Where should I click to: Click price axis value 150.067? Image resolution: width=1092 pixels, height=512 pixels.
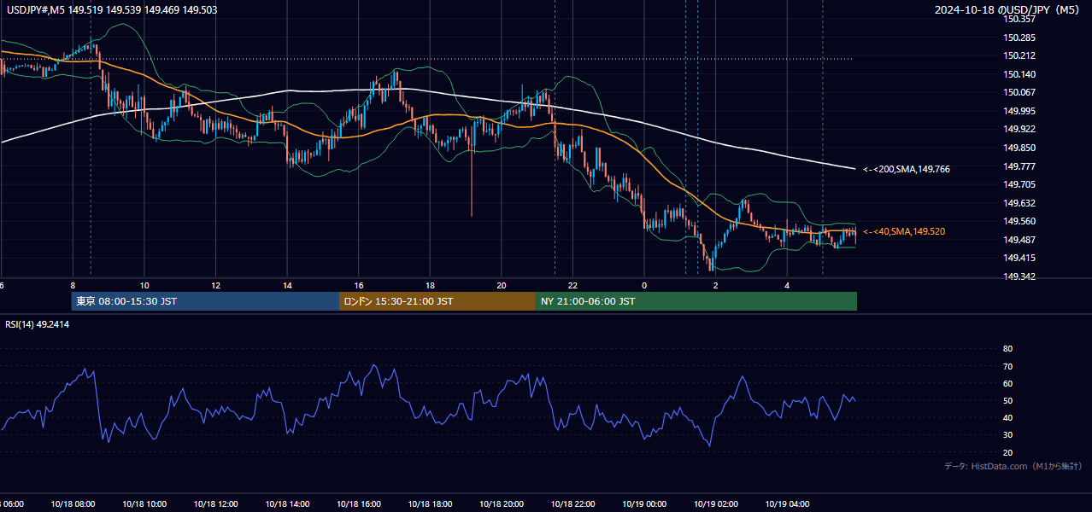coord(1019,92)
